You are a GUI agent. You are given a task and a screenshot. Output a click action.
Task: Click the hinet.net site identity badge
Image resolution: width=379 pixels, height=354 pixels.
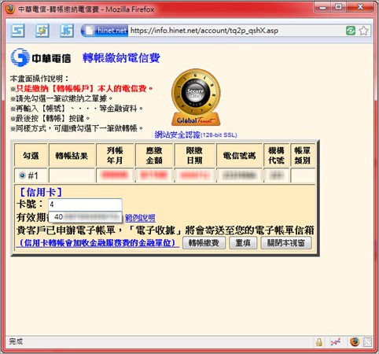[x=105, y=31]
